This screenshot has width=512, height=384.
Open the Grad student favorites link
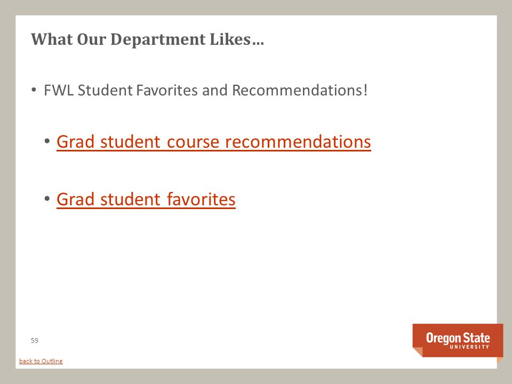pyautogui.click(x=146, y=199)
